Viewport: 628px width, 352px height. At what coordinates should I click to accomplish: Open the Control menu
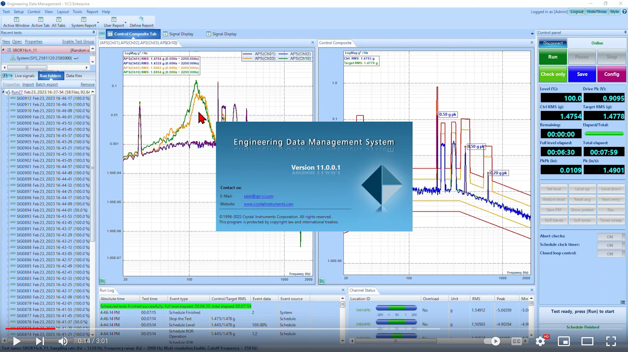point(34,12)
